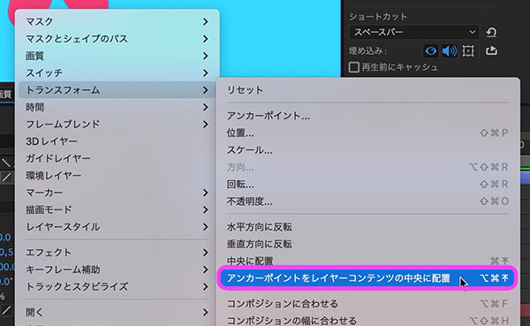This screenshot has height=326, width=530.
Task: Click the reset shortcut icon
Action: click(491, 32)
